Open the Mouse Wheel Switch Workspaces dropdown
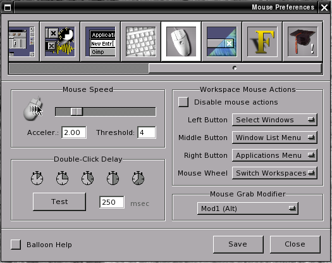Viewport: 332px width, 263px height. 274,173
